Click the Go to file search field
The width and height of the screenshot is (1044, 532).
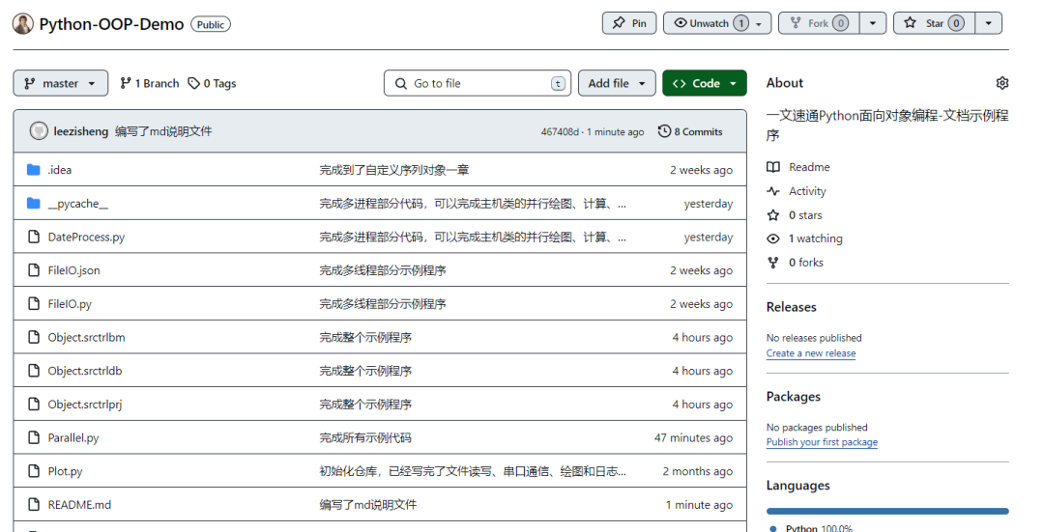pos(478,84)
